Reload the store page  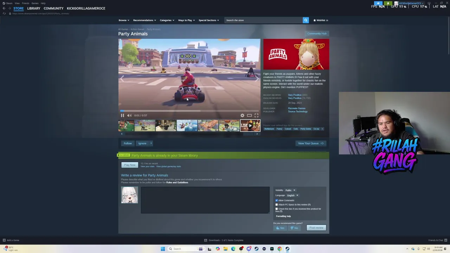click(x=4, y=13)
